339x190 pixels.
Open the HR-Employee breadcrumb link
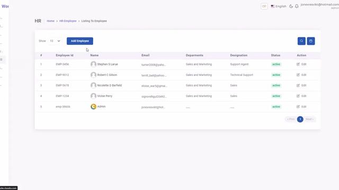pos(68,21)
